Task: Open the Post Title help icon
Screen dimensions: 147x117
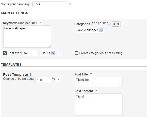Action: pos(91,74)
